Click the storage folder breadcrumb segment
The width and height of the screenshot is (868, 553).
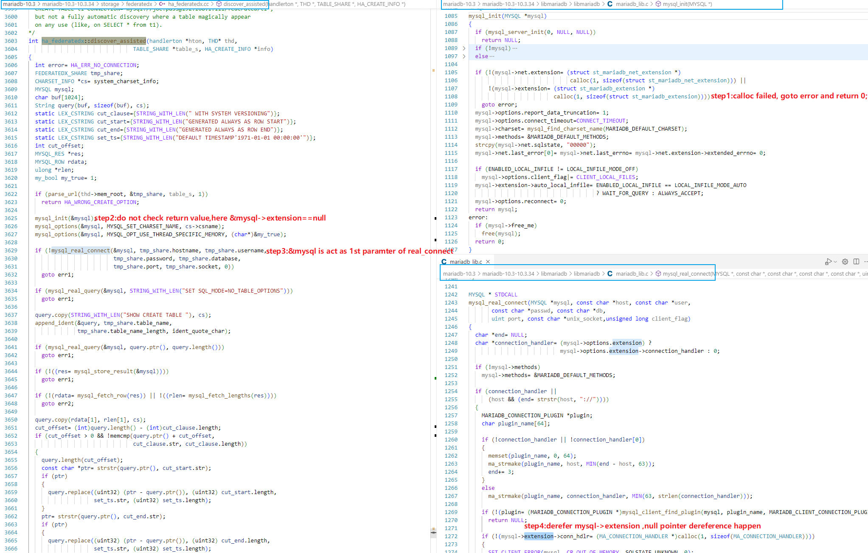tap(110, 4)
